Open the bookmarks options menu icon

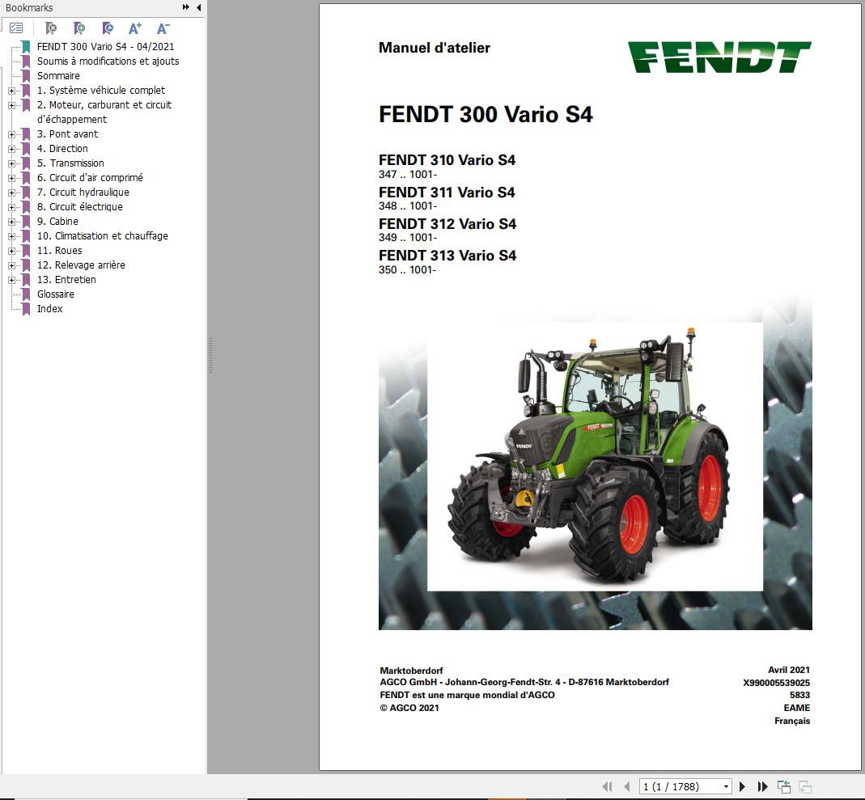coord(16,28)
